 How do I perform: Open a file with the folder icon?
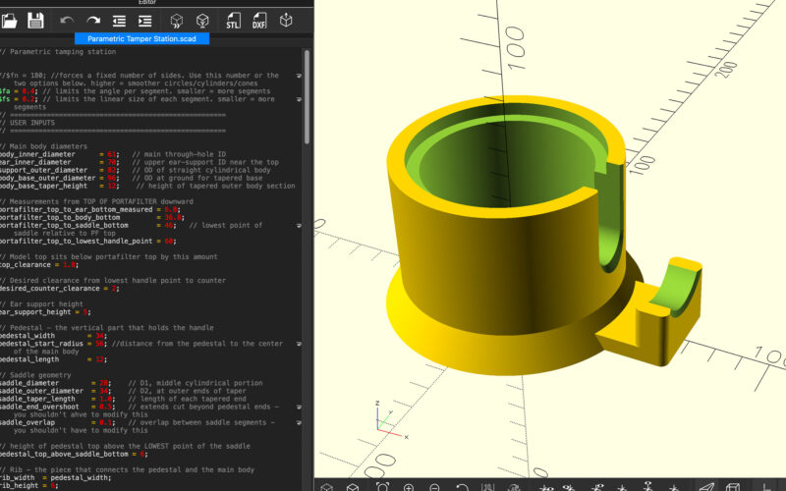pyautogui.click(x=9, y=21)
